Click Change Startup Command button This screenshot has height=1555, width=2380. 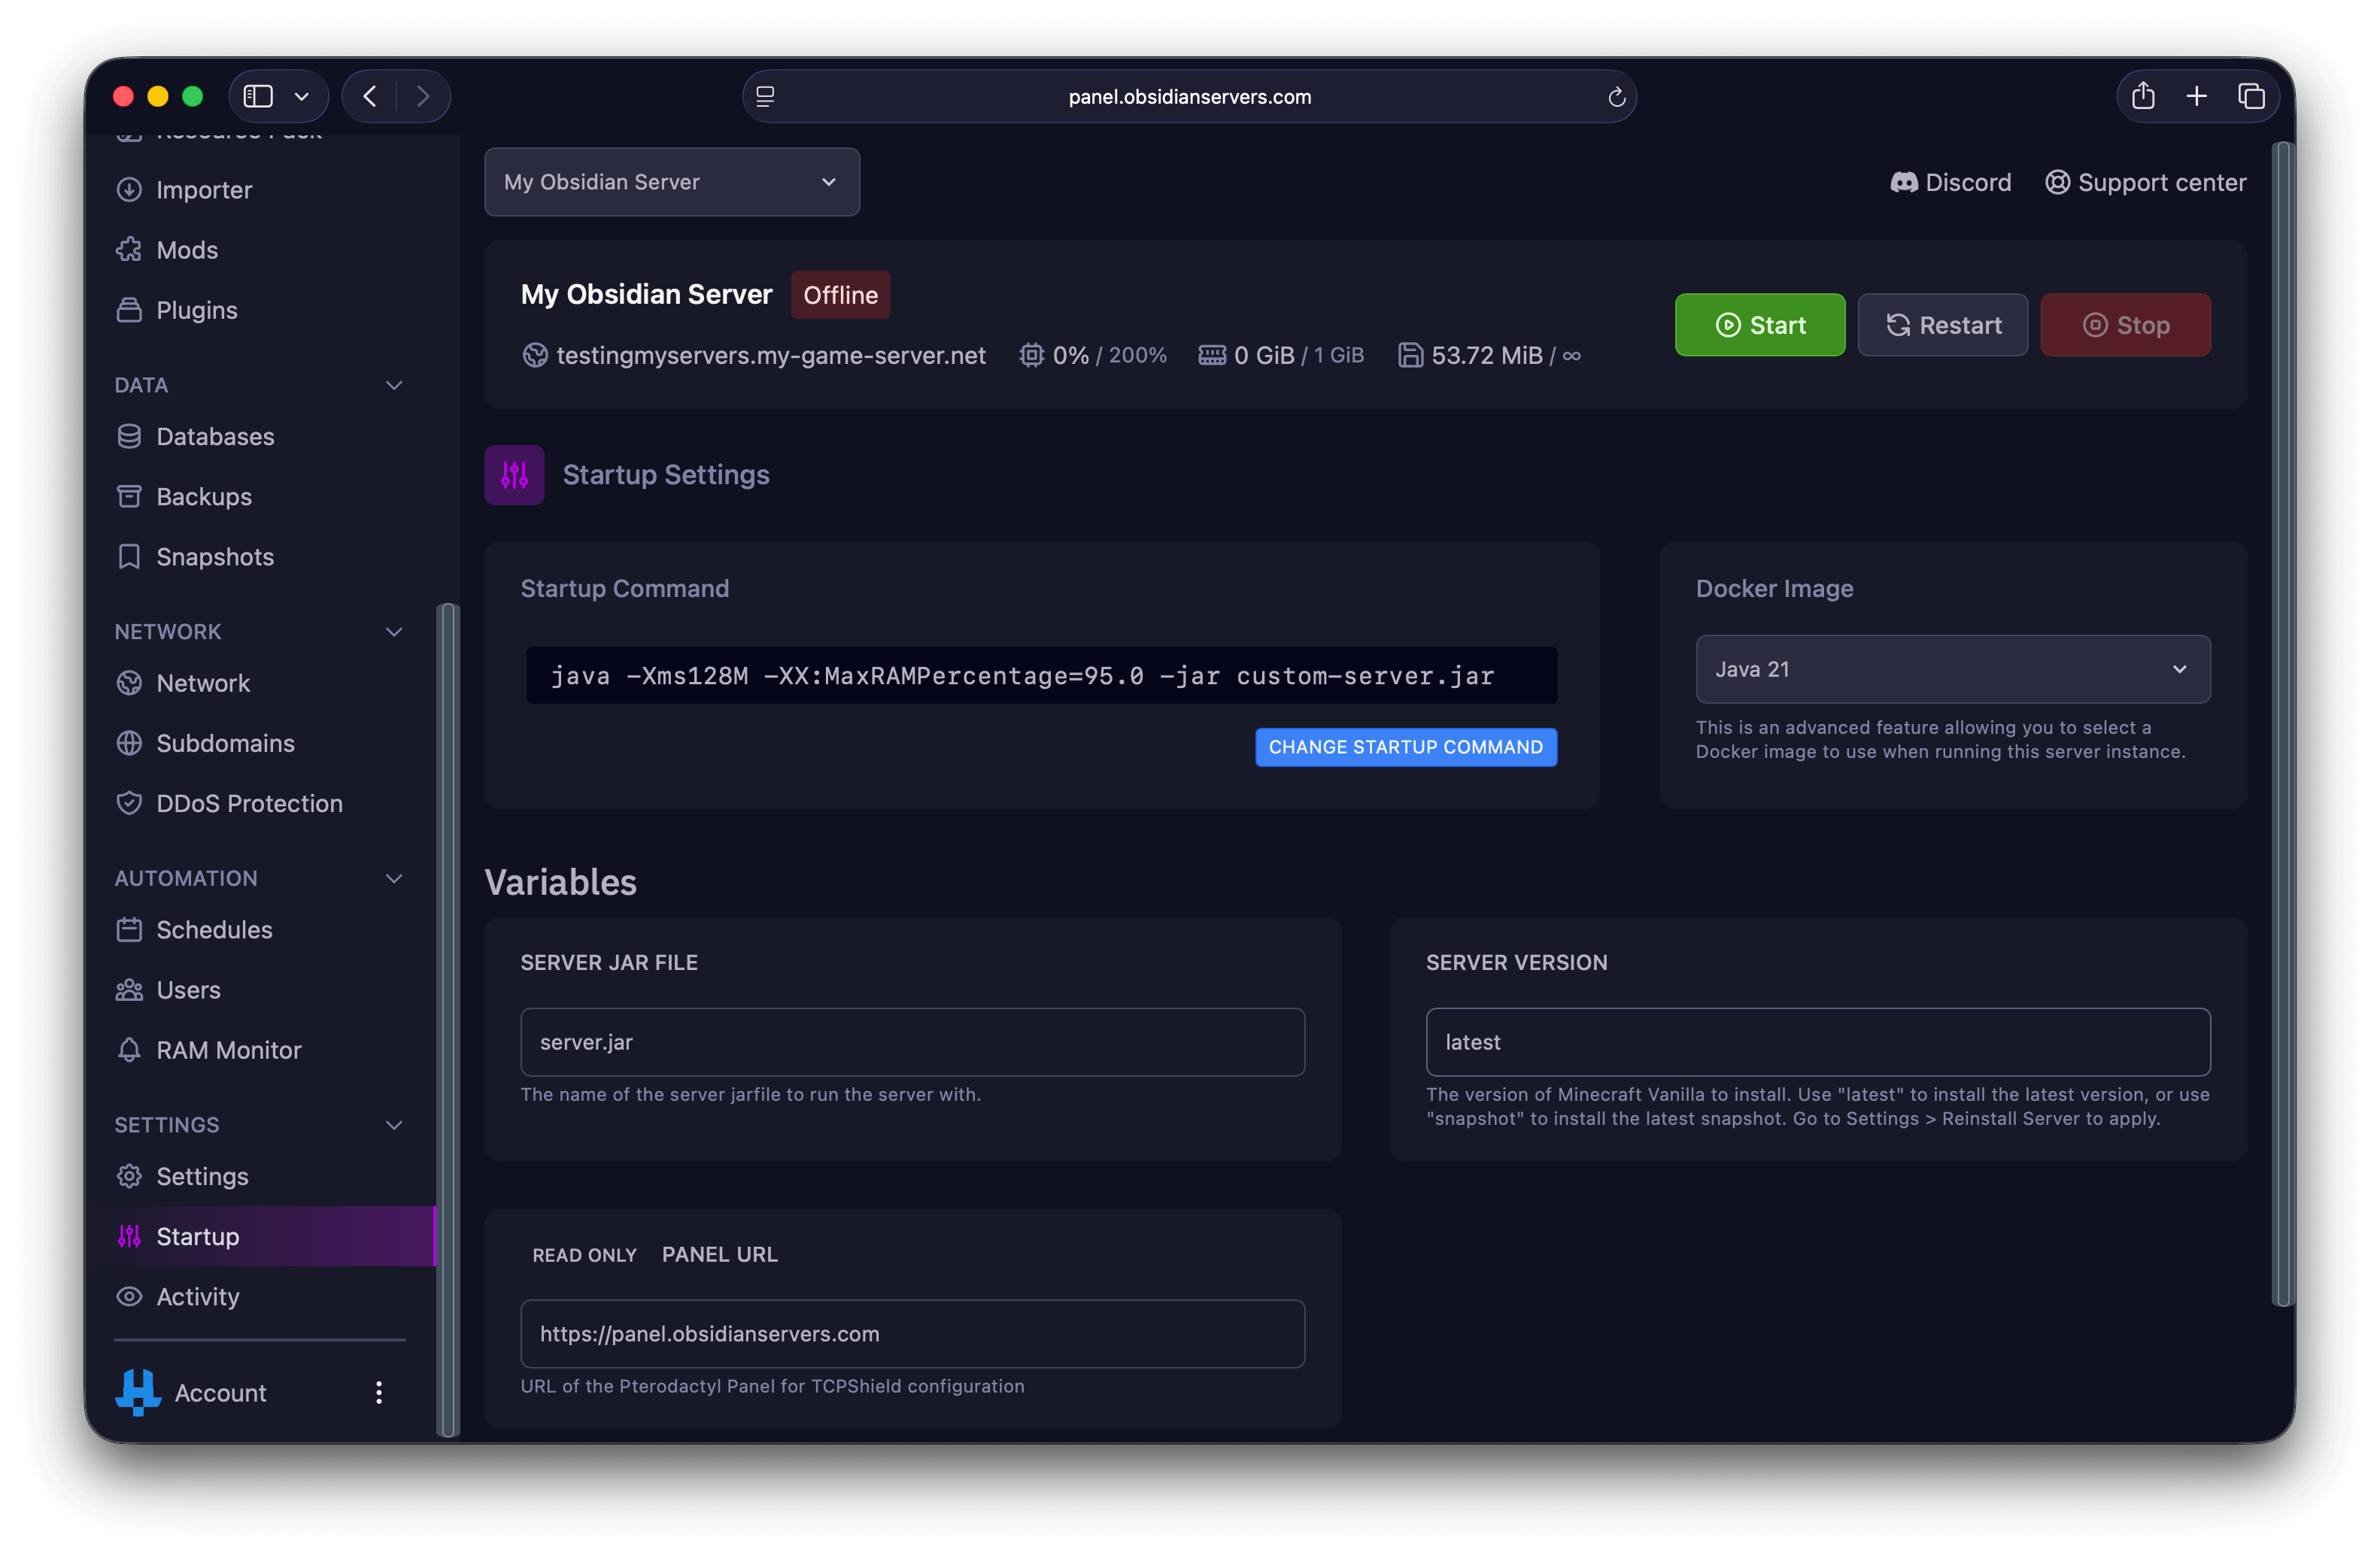coord(1405,747)
